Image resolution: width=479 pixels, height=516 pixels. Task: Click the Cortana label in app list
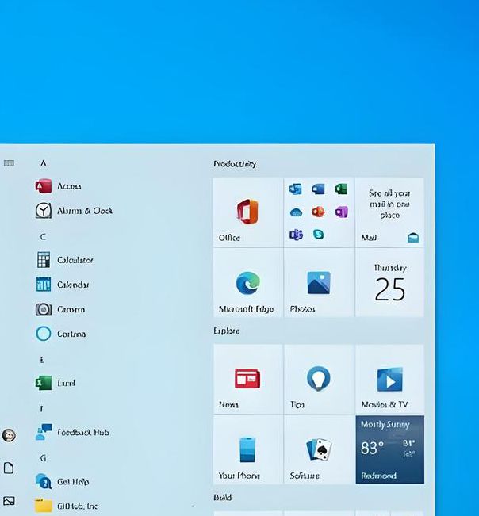71,334
